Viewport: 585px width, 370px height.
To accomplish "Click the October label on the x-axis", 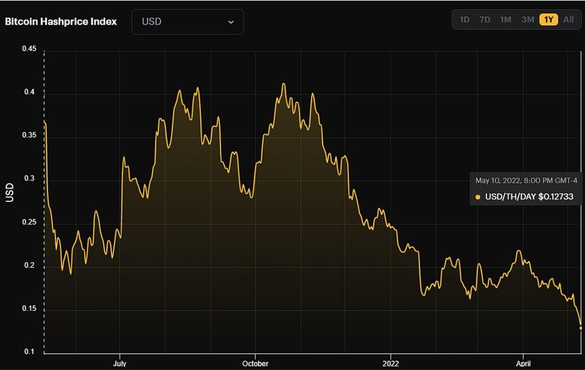I will click(x=256, y=363).
